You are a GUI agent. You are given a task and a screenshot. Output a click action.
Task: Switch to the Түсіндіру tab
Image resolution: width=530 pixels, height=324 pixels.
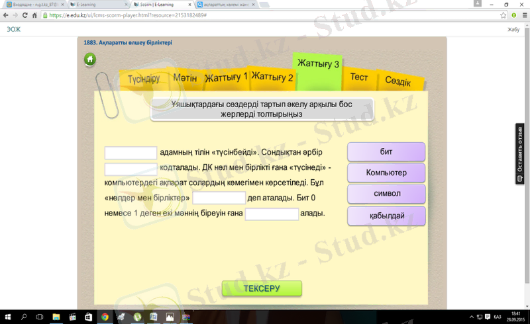(144, 79)
